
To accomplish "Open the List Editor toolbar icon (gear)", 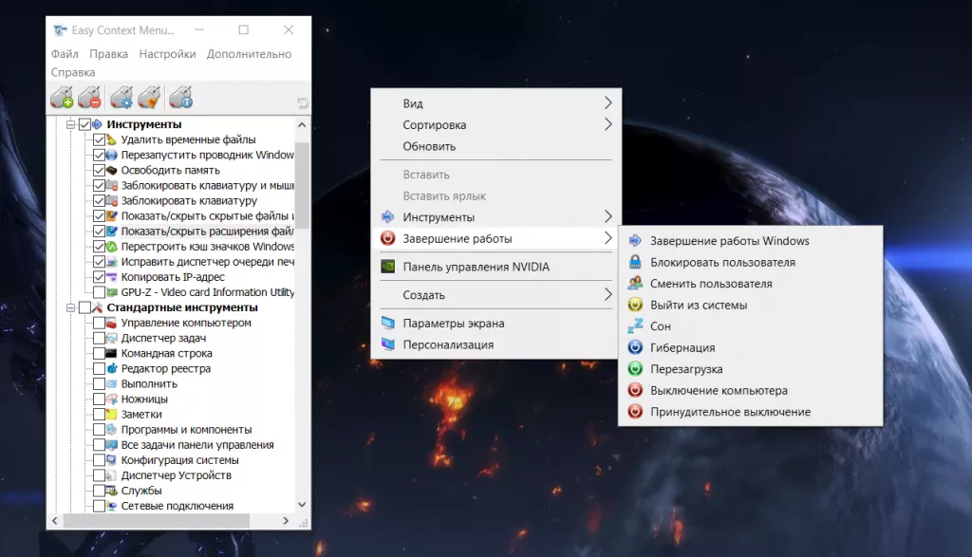I will tap(121, 97).
